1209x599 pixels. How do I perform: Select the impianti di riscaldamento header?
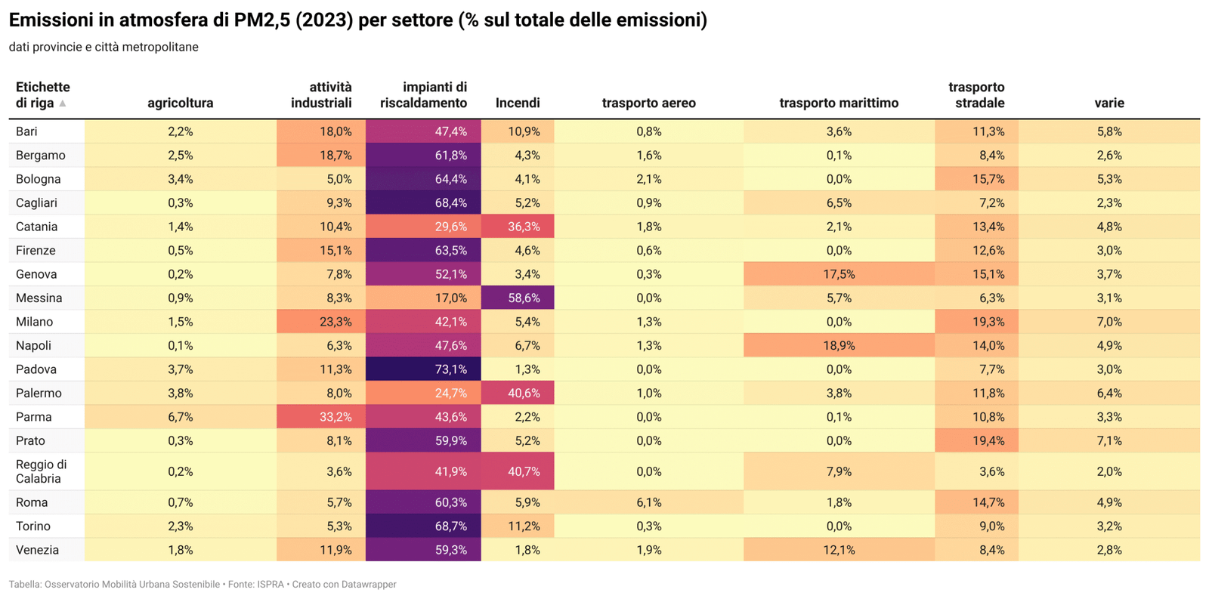point(423,95)
